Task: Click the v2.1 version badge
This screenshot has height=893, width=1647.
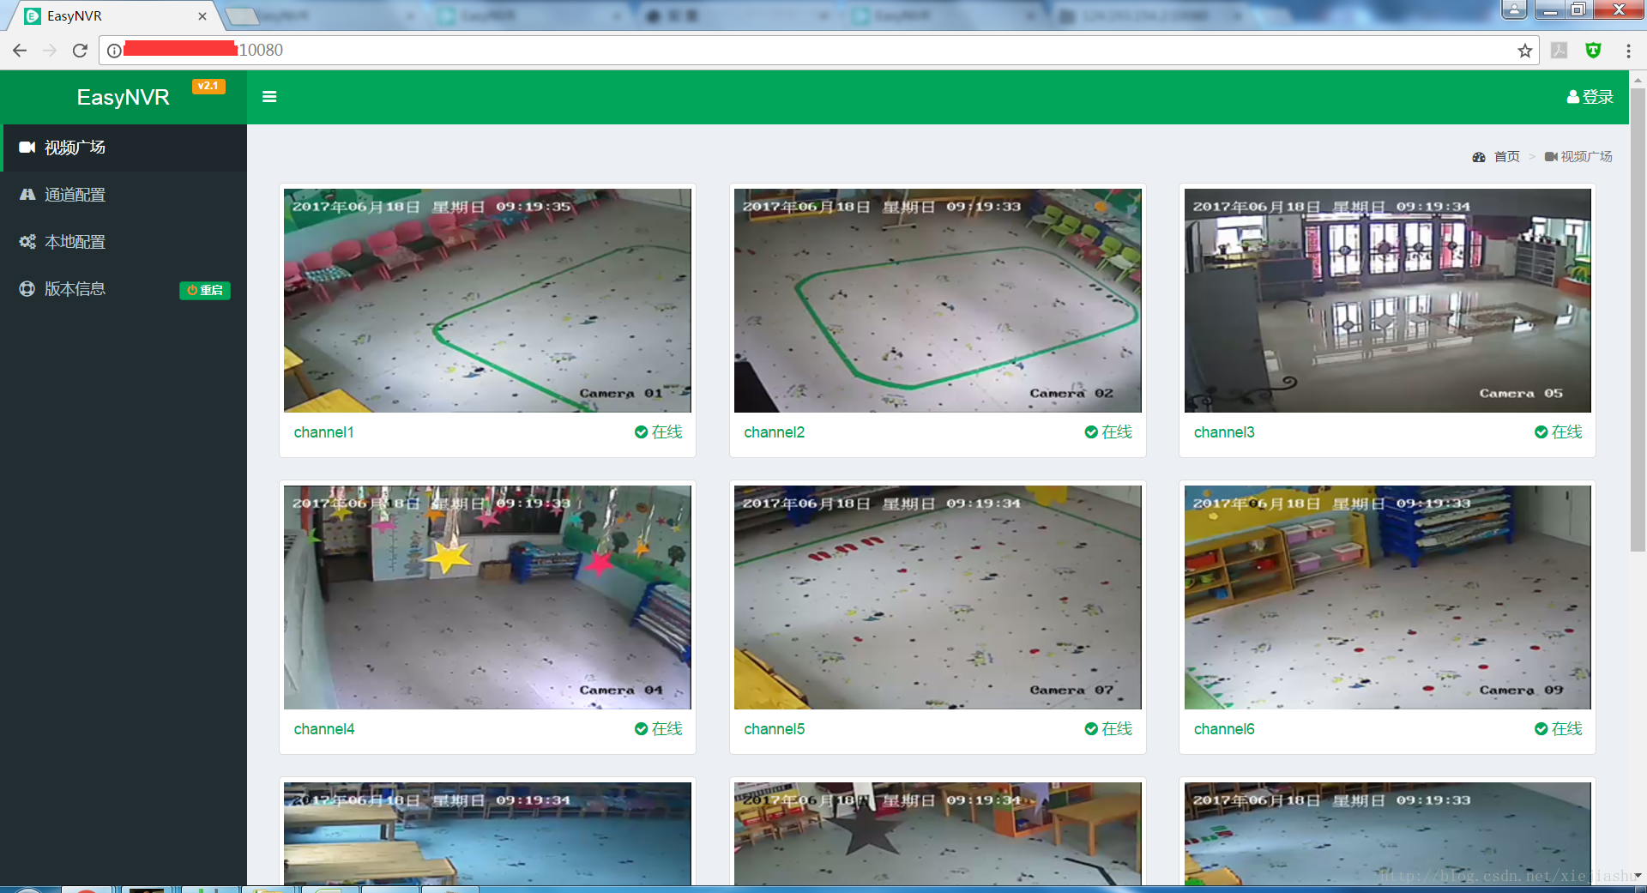Action: (208, 86)
